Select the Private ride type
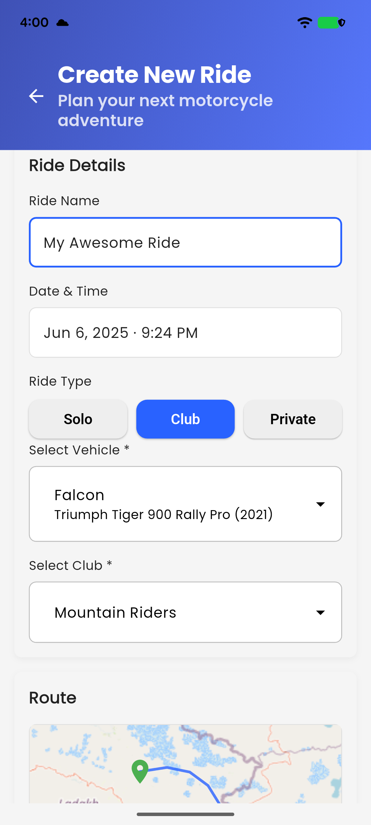Screen dimensions: 371x825 point(293,419)
